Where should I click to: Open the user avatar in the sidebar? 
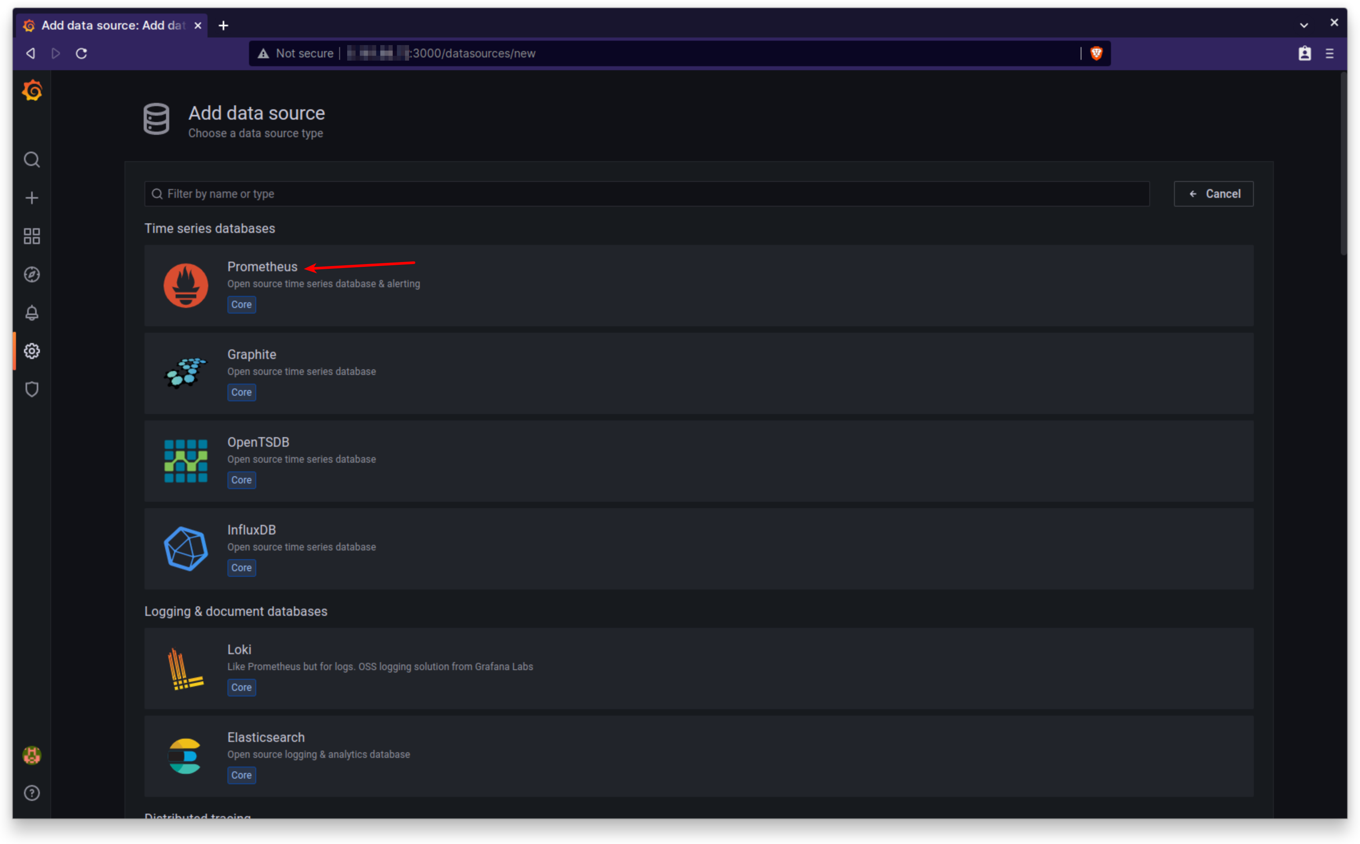click(x=31, y=755)
